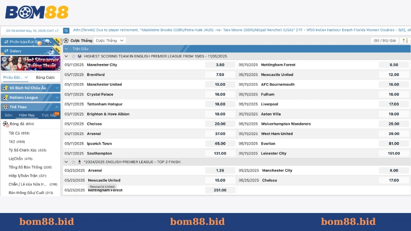
Task: Bet Brentford at 7.50 odds
Action: tap(220, 74)
